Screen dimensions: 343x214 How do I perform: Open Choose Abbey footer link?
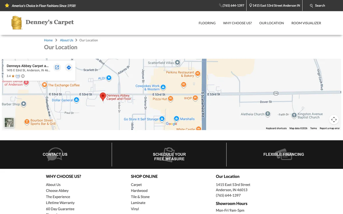coord(57,191)
